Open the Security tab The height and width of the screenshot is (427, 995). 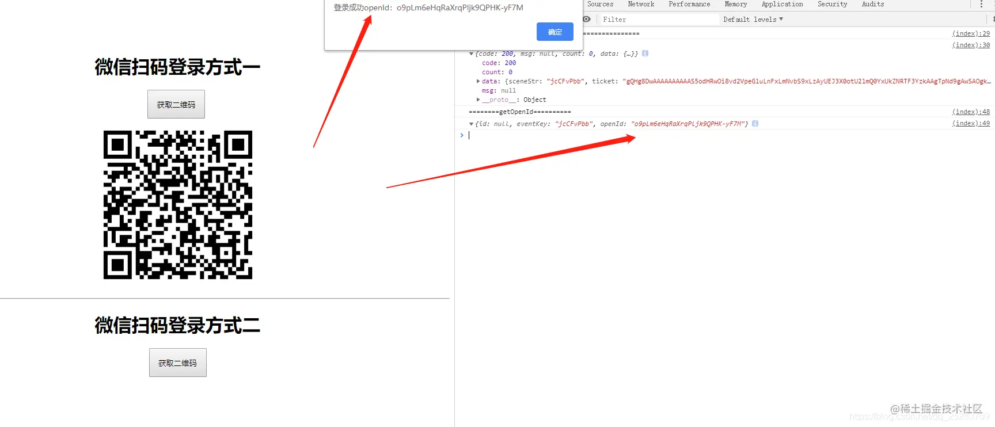click(832, 4)
